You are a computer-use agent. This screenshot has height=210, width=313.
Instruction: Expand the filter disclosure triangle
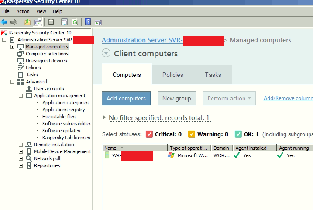(x=104, y=117)
